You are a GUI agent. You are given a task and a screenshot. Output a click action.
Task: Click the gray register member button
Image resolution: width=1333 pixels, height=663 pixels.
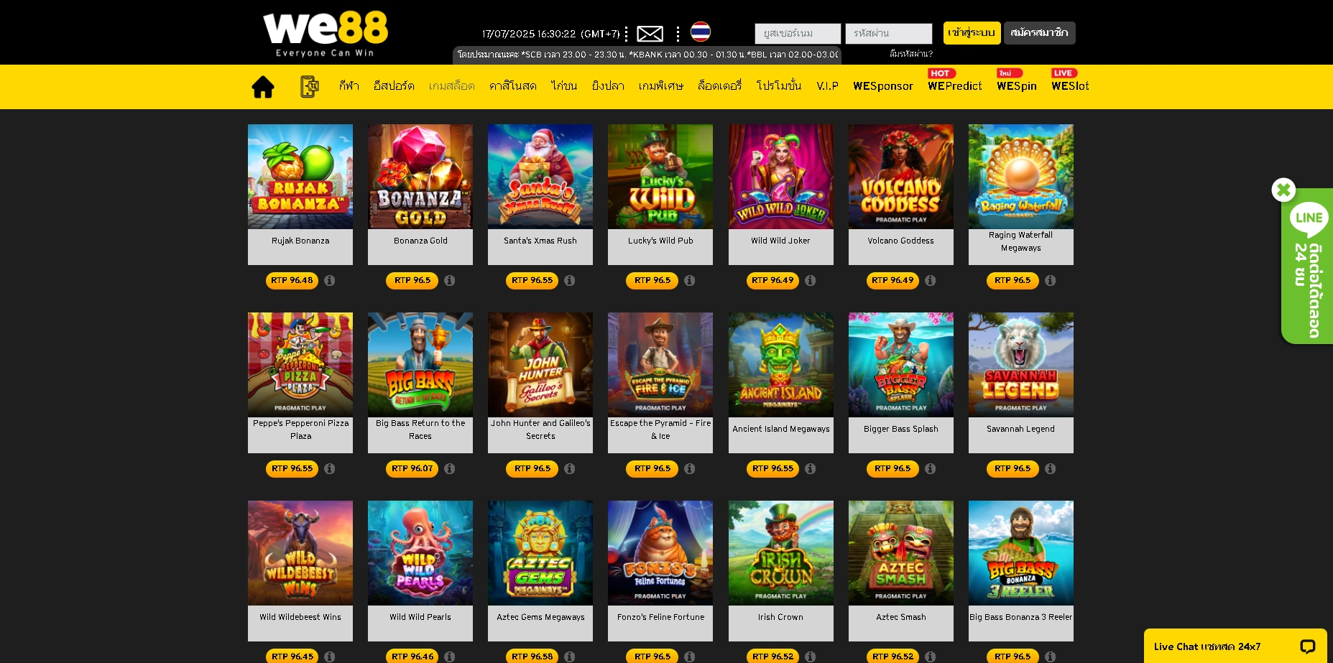point(1039,33)
